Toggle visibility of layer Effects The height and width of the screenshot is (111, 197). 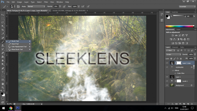pyautogui.click(x=173, y=70)
